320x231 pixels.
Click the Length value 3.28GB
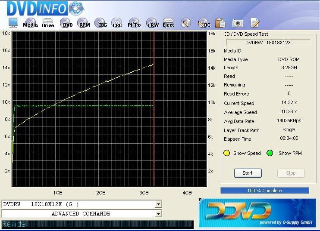coord(289,68)
